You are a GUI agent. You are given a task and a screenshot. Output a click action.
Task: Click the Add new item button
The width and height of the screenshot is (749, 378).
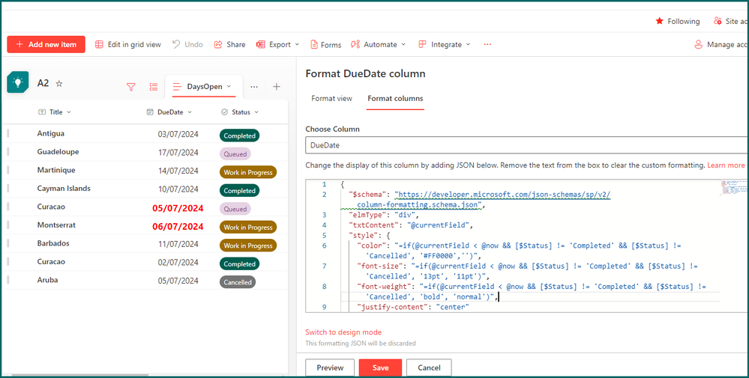[x=46, y=44]
